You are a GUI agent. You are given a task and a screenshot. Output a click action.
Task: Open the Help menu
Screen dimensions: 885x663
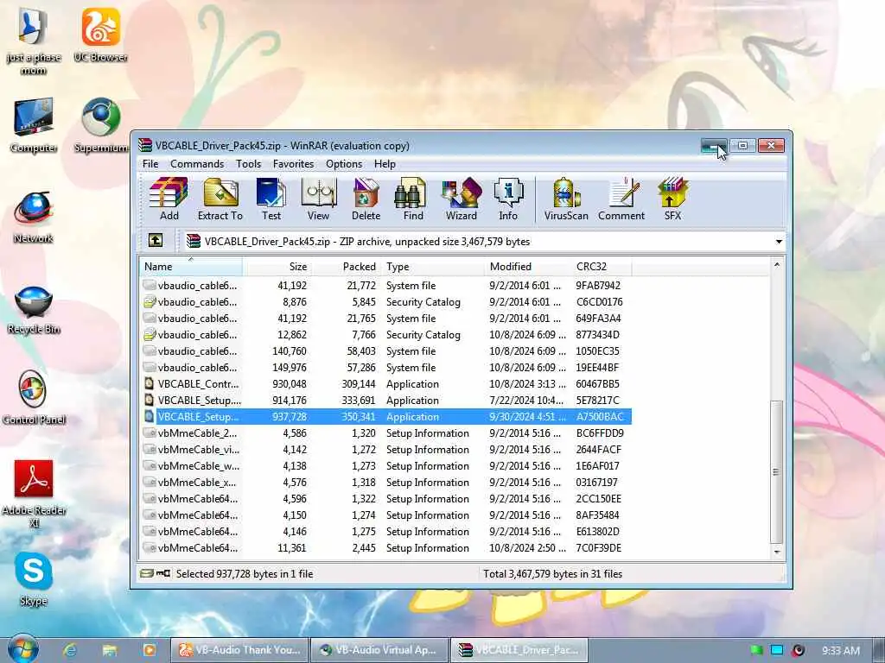point(385,163)
